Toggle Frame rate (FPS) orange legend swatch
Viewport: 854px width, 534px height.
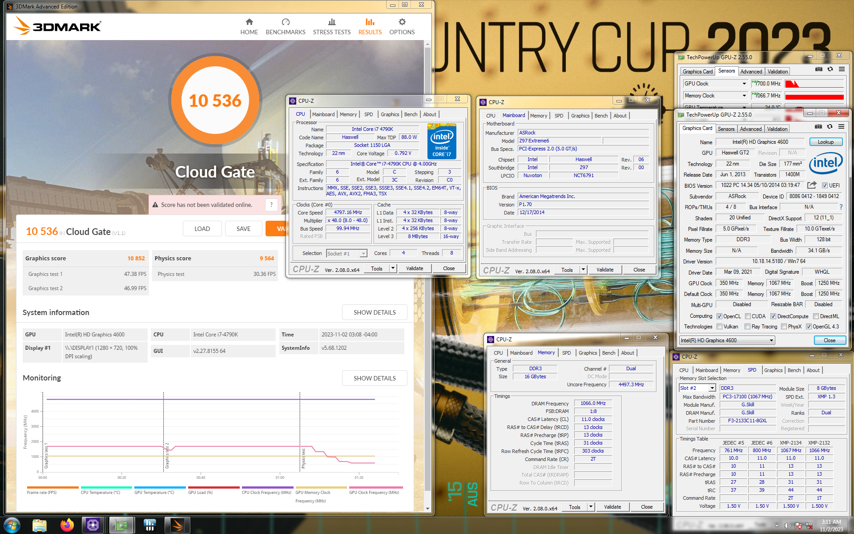53,488
